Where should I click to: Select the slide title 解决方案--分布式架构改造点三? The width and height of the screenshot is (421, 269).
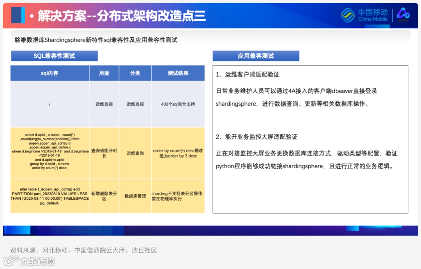pyautogui.click(x=122, y=16)
